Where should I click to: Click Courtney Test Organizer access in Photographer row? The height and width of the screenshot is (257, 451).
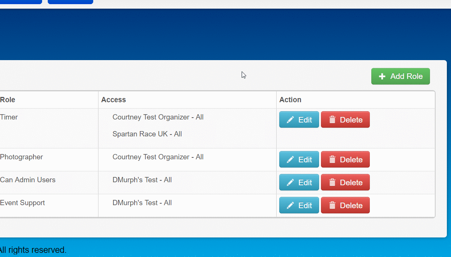pos(158,157)
